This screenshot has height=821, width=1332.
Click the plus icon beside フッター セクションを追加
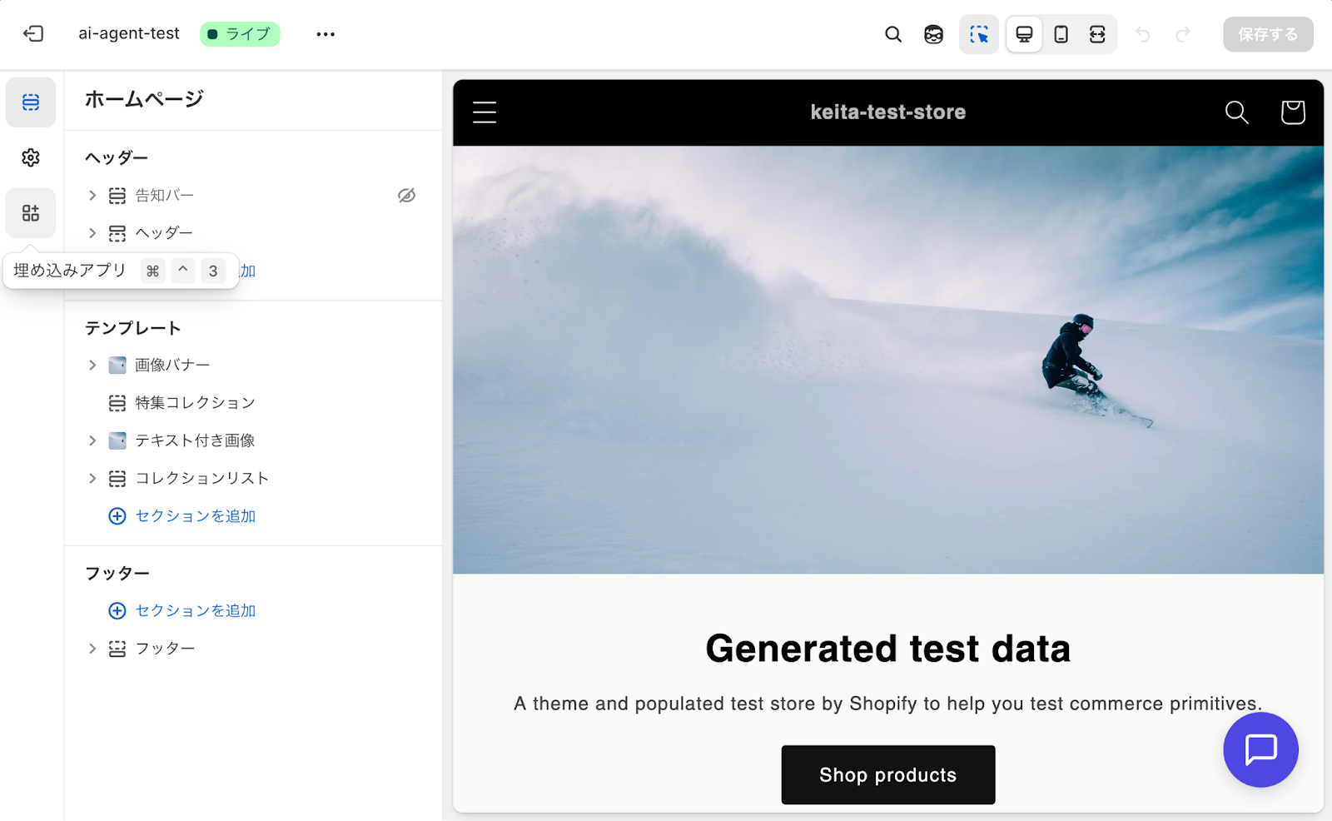(x=117, y=611)
